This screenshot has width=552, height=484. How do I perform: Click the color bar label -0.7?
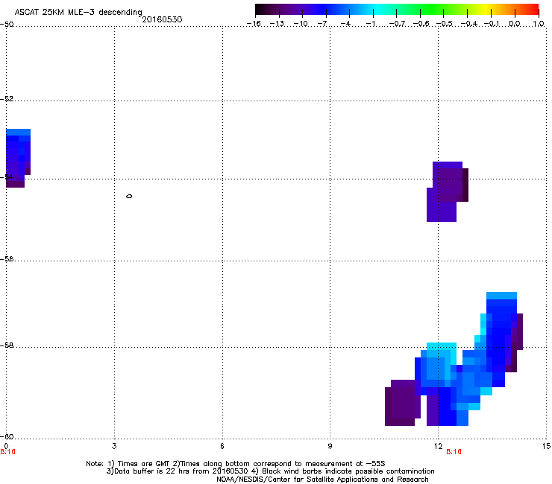397,24
